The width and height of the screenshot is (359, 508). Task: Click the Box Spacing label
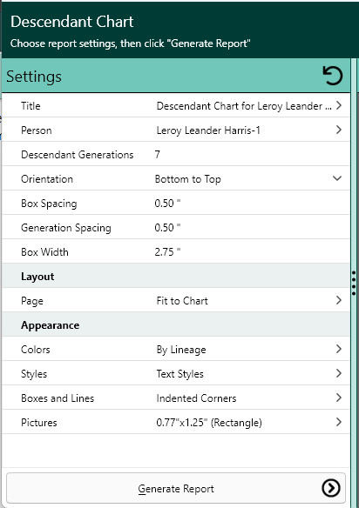click(x=49, y=204)
